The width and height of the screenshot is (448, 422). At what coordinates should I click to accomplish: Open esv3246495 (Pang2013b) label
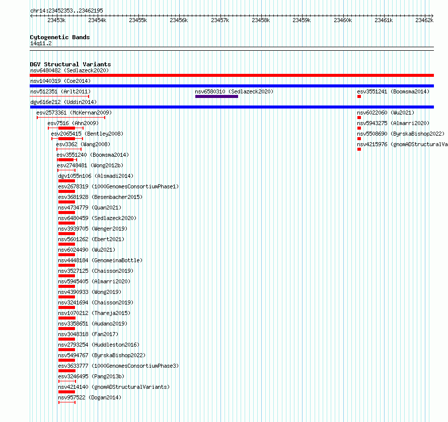(x=91, y=376)
